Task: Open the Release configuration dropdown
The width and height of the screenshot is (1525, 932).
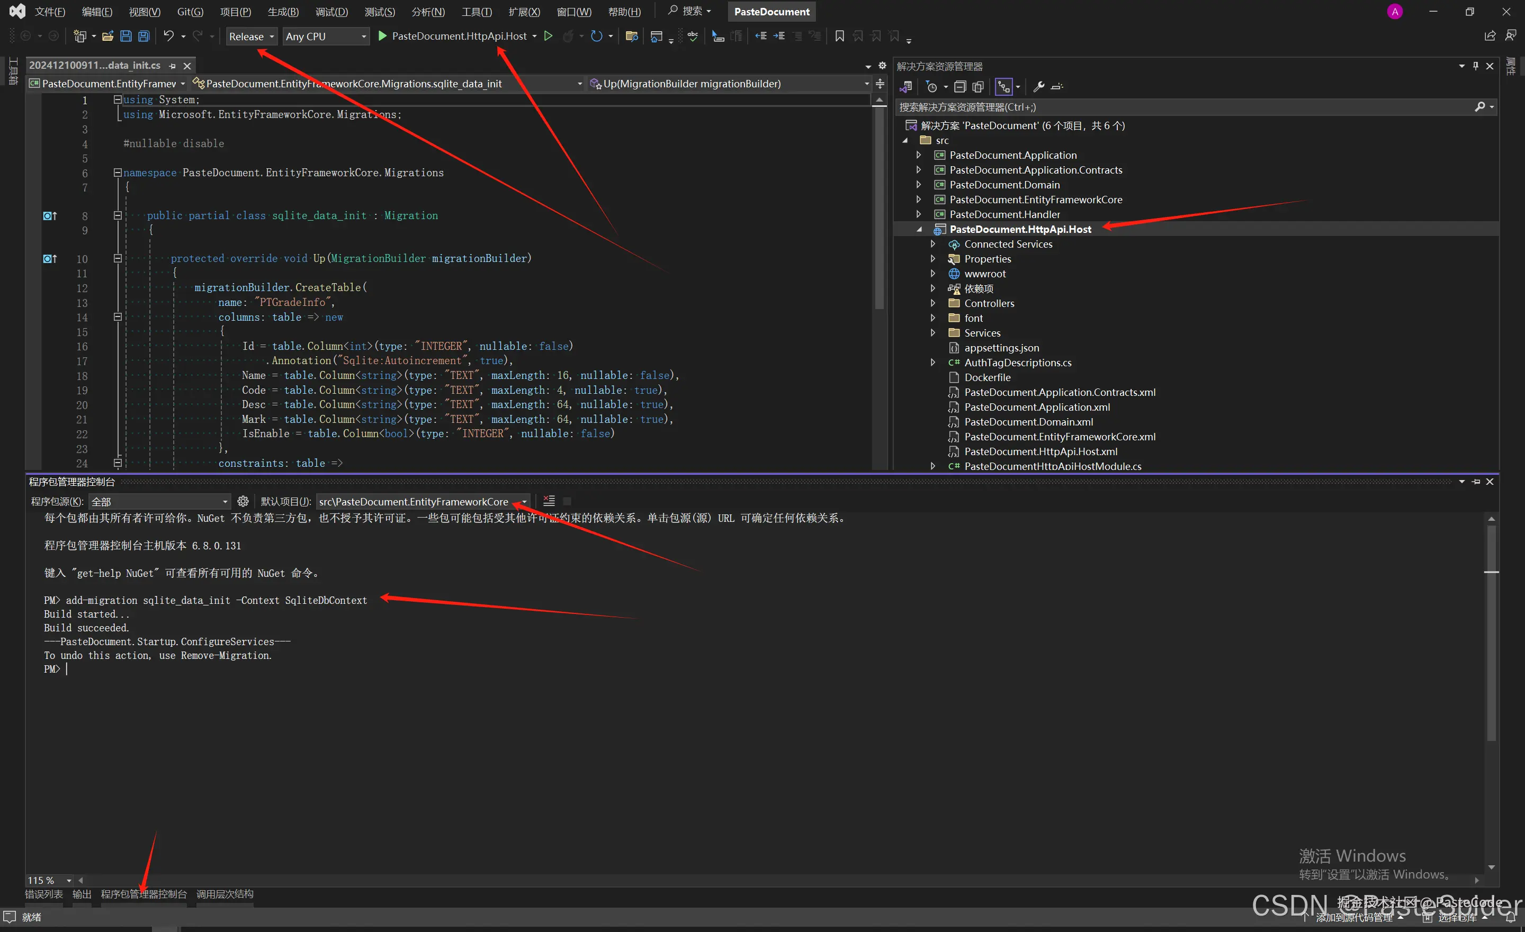Action: (252, 37)
